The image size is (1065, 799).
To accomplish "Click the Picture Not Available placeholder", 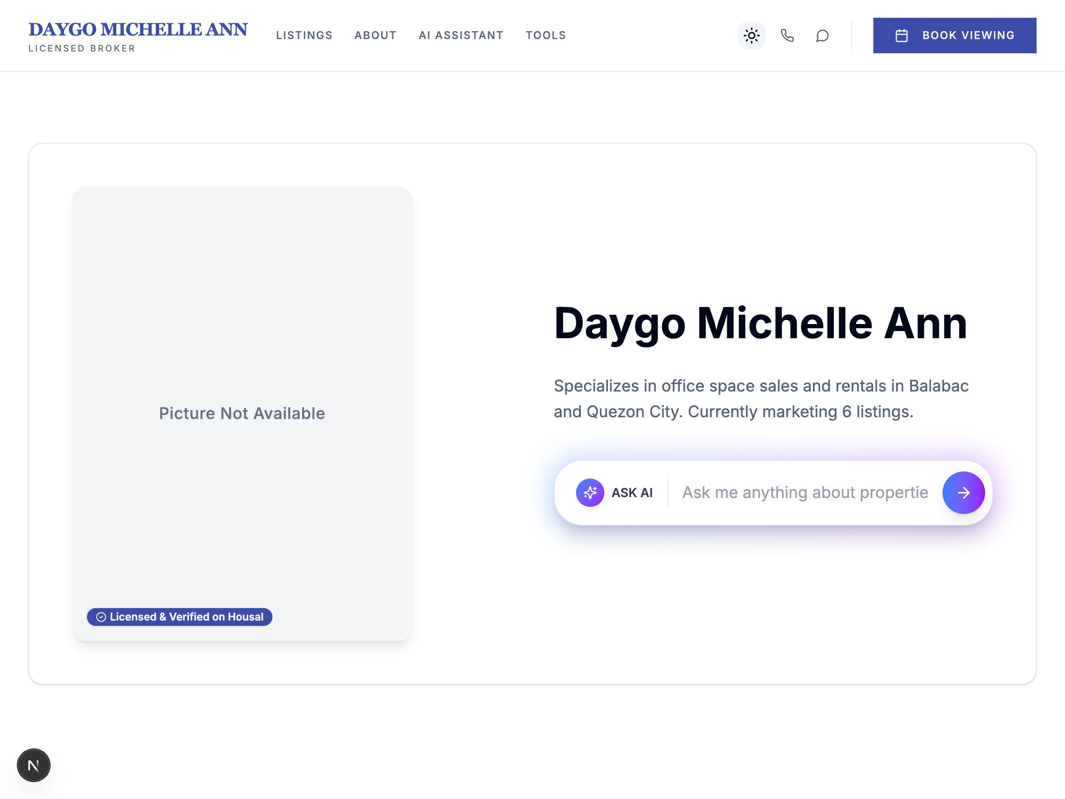I will [242, 414].
